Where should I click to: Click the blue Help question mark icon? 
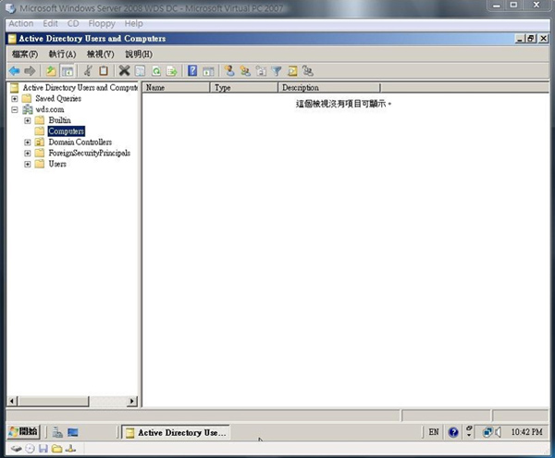pos(192,70)
